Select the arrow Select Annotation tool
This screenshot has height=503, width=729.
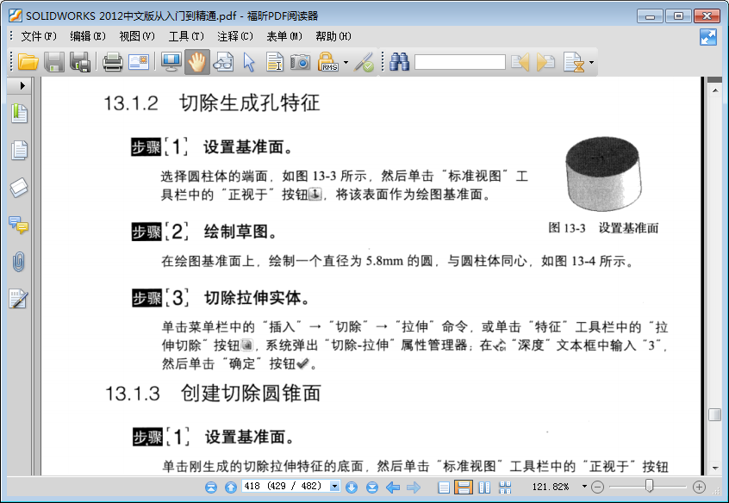point(249,62)
